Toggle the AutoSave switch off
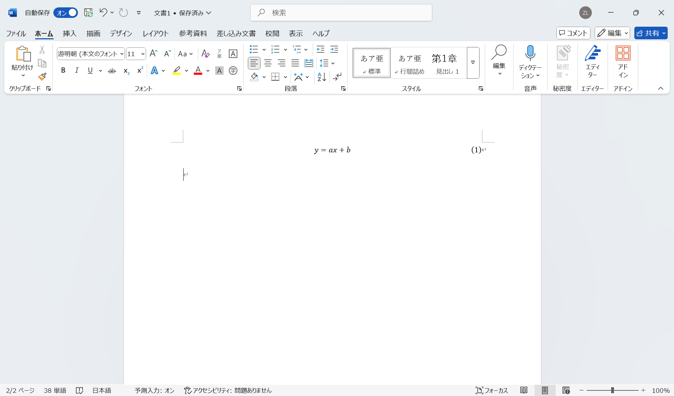674x396 pixels. pos(66,13)
